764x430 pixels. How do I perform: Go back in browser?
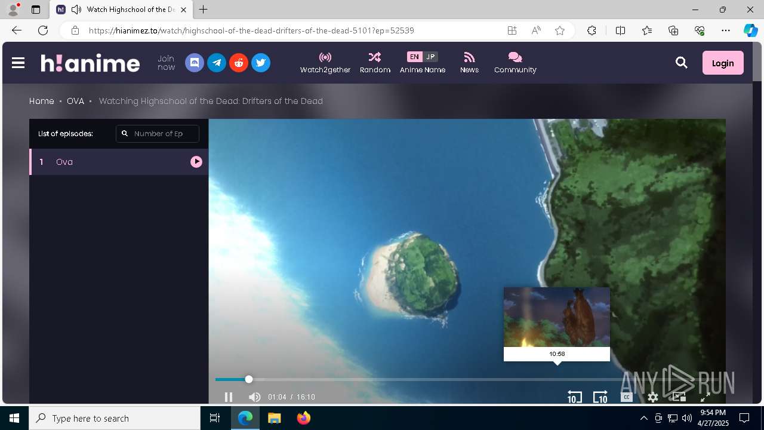[17, 30]
